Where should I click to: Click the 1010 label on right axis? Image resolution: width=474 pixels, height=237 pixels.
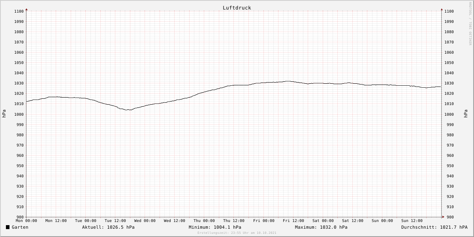tap(449, 104)
